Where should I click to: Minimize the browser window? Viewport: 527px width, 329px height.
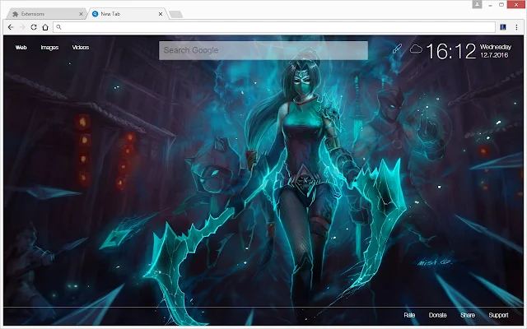click(x=491, y=5)
